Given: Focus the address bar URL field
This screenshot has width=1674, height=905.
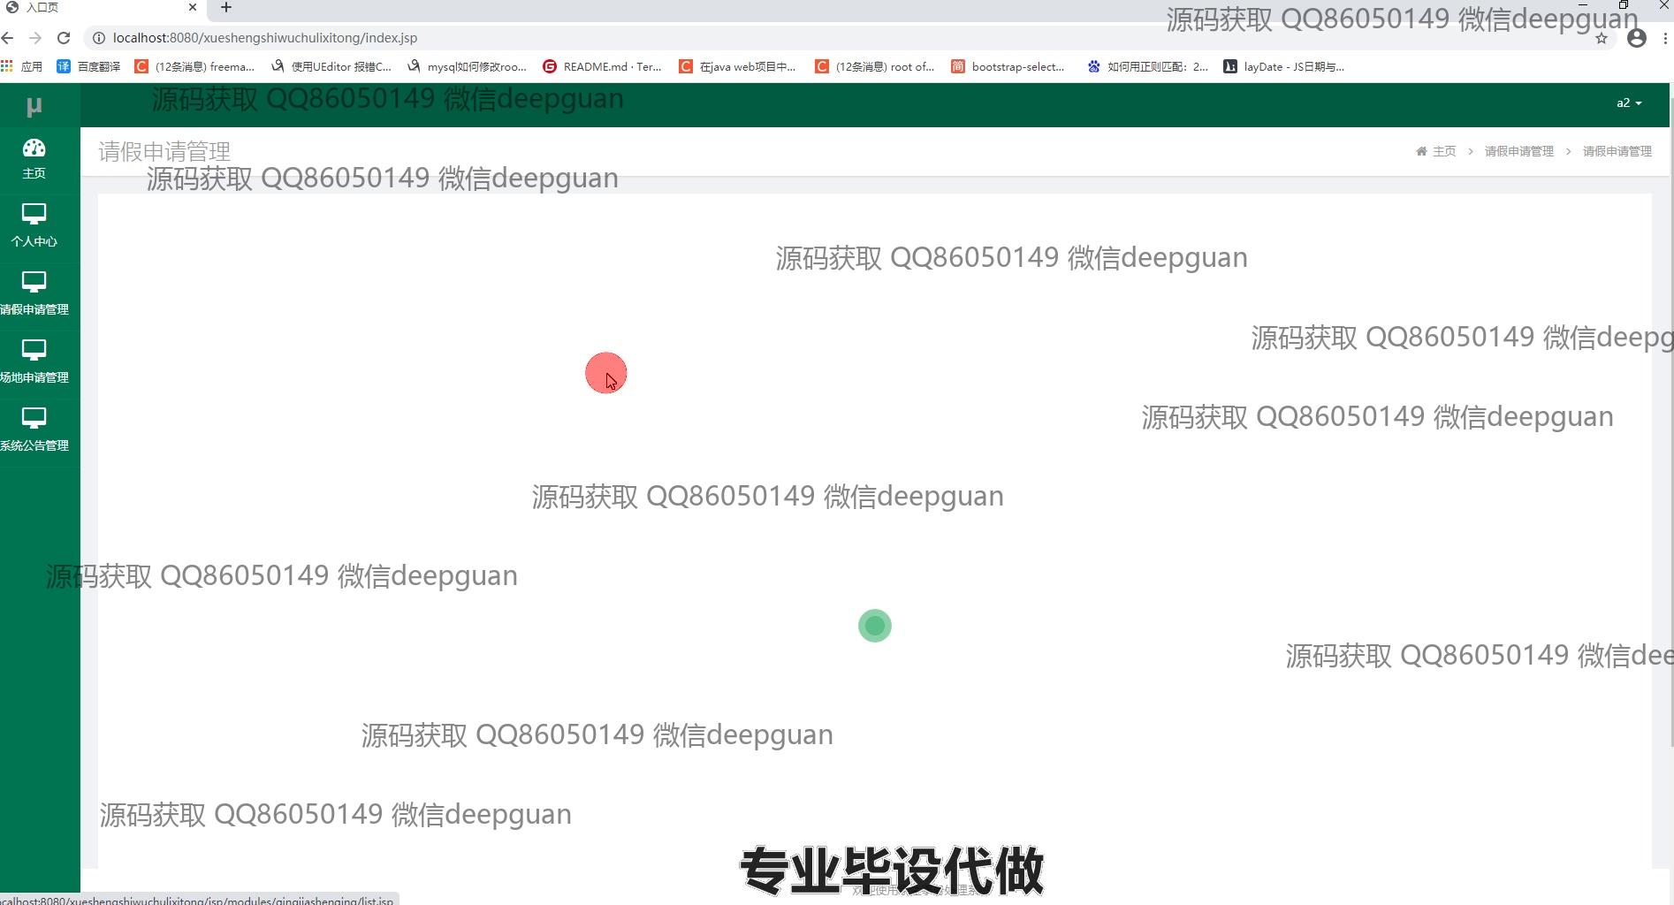Looking at the screenshot, I should (x=848, y=38).
